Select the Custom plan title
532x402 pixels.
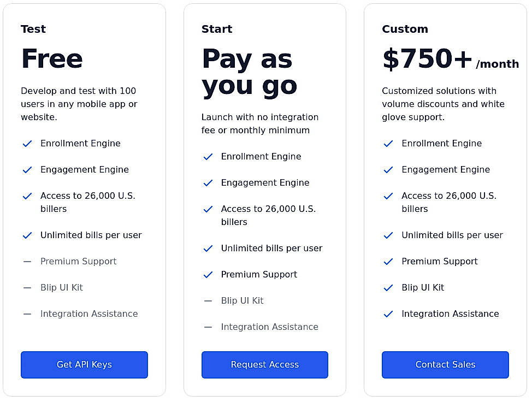(405, 29)
